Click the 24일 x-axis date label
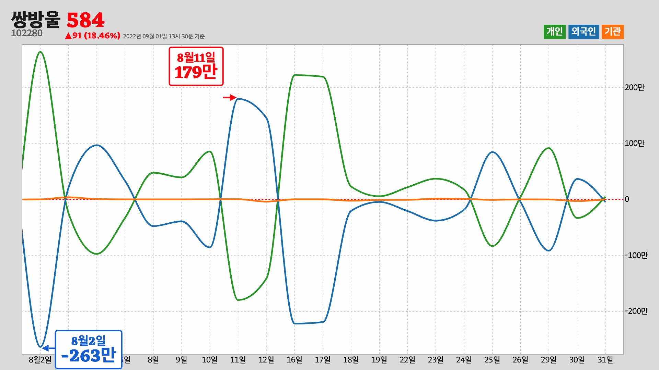659x370 pixels. click(x=464, y=360)
